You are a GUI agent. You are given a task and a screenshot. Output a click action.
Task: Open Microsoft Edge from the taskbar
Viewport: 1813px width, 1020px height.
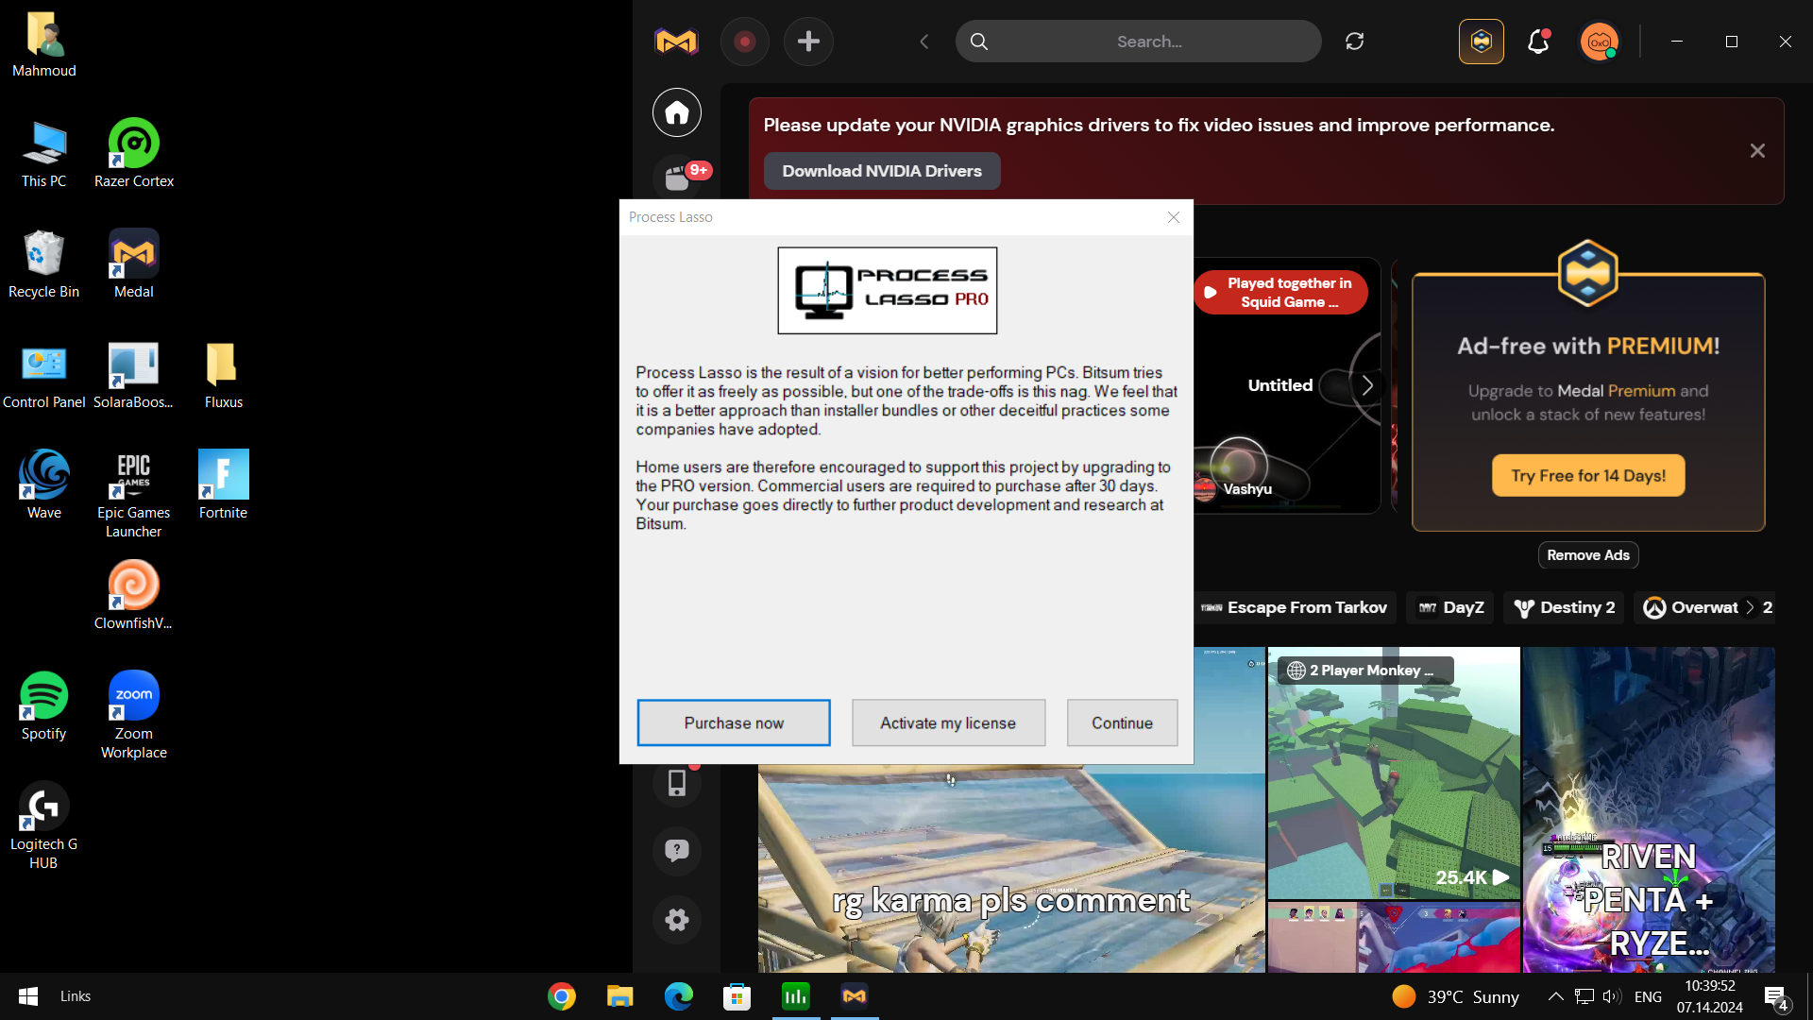(679, 996)
